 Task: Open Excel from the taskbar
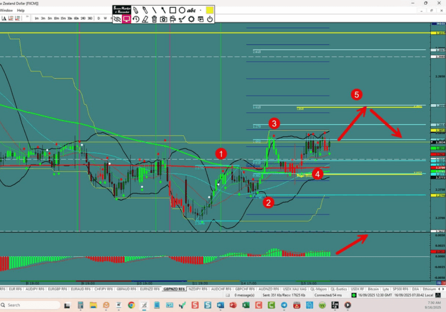246,305
